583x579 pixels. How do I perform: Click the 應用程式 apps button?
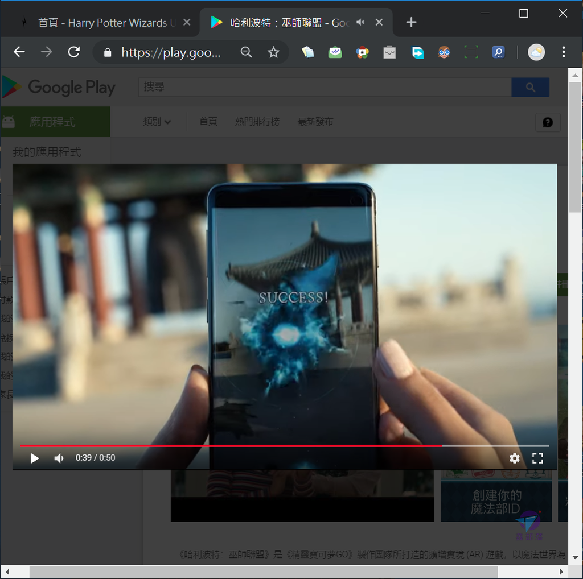click(55, 122)
